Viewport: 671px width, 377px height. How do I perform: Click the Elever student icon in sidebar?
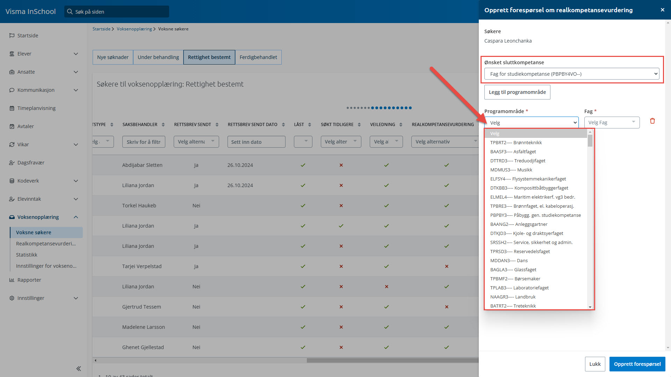coord(12,54)
